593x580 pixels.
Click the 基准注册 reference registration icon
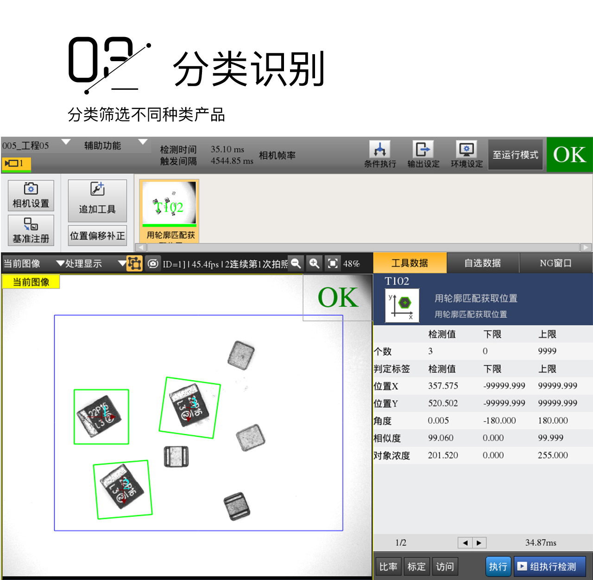(x=31, y=230)
